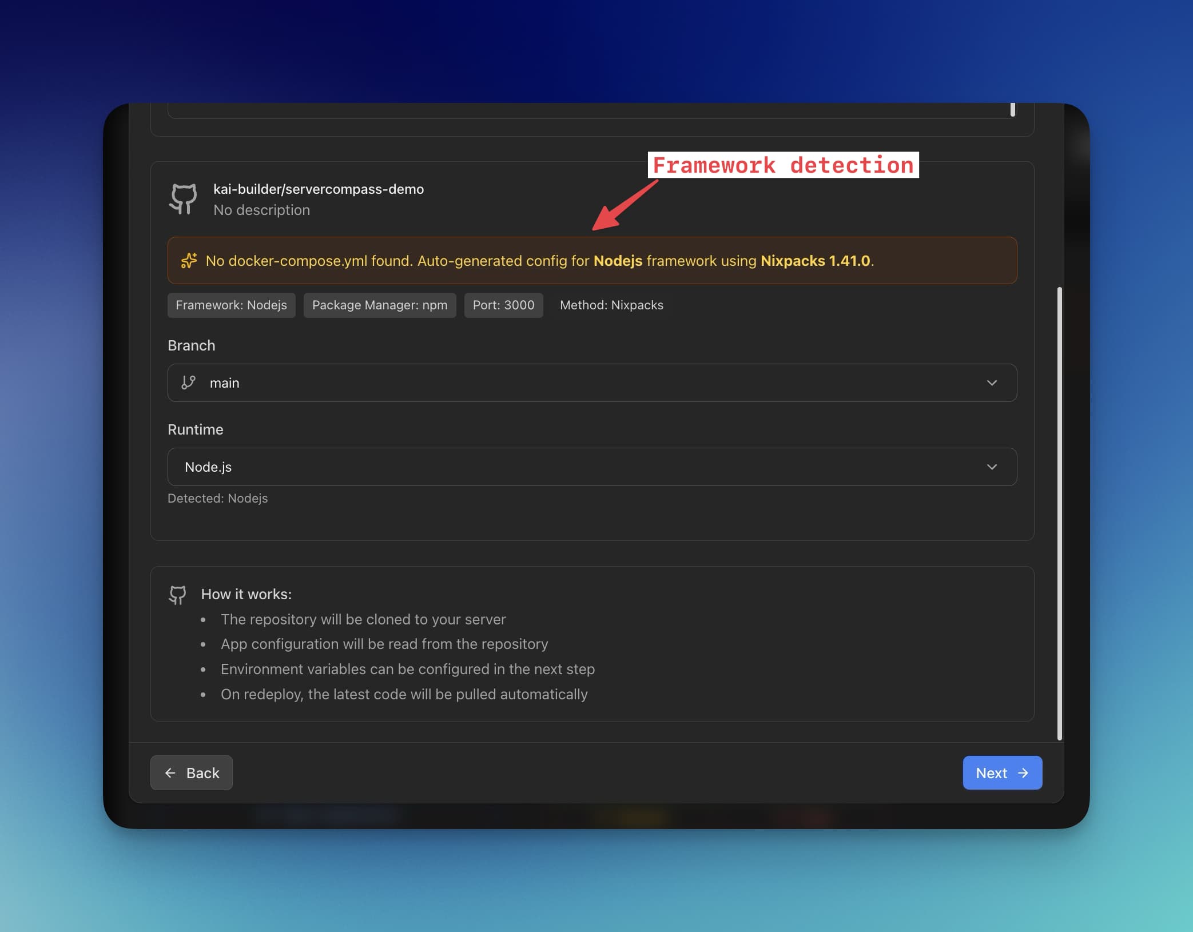Click the GitHub icon beside How it works
The image size is (1193, 932).
[x=177, y=595]
